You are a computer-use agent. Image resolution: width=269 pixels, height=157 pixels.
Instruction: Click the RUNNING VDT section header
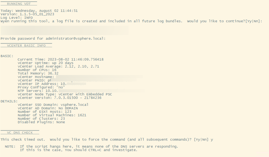click(18, 4)
